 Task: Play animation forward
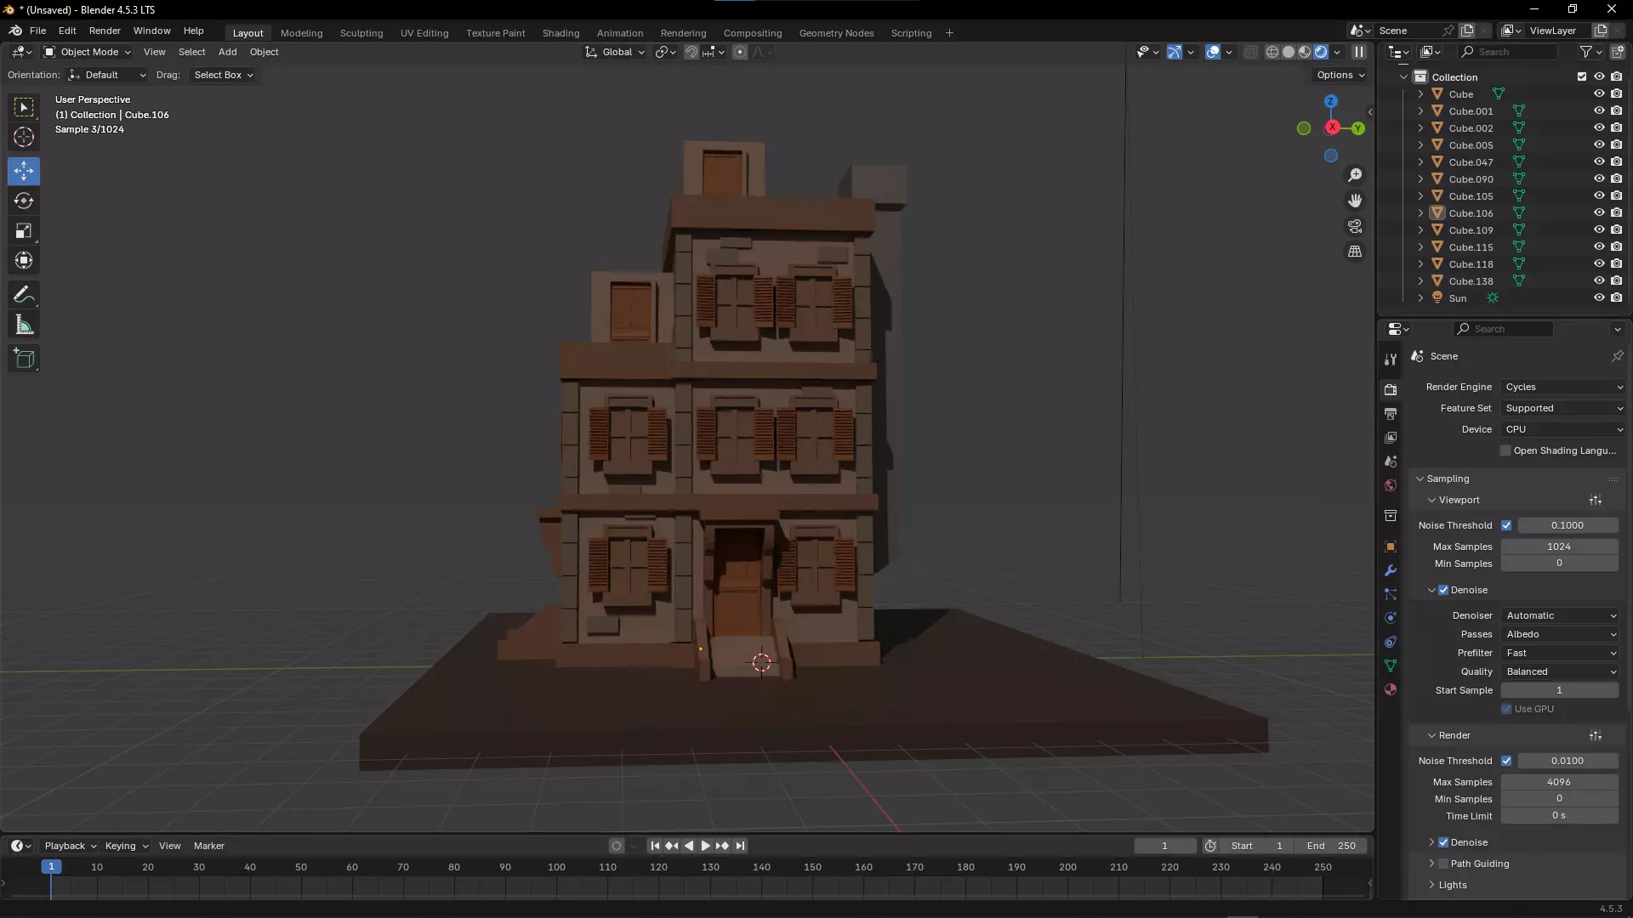coord(705,846)
